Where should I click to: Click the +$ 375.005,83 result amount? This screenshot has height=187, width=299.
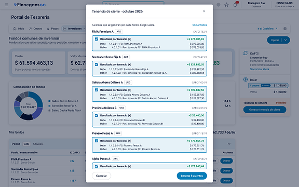click(196, 39)
